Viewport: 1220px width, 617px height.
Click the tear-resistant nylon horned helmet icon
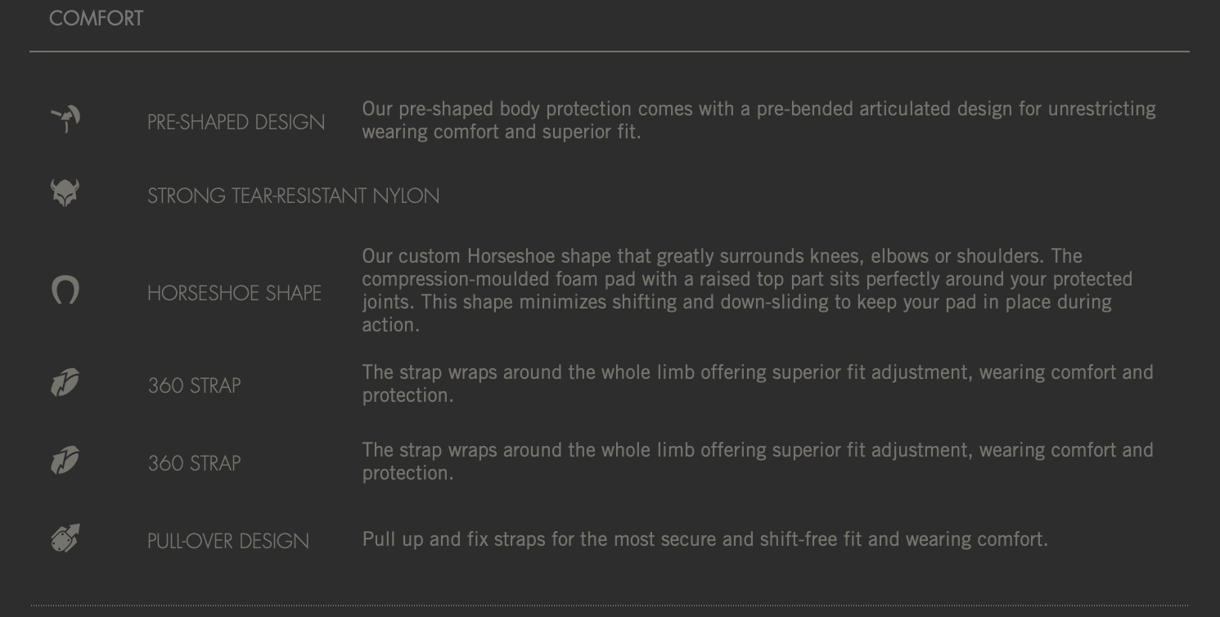[65, 193]
